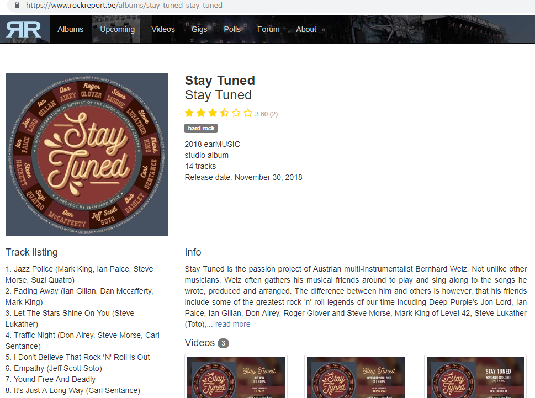Select the fifth rating star
The image size is (535, 398).
(x=236, y=113)
